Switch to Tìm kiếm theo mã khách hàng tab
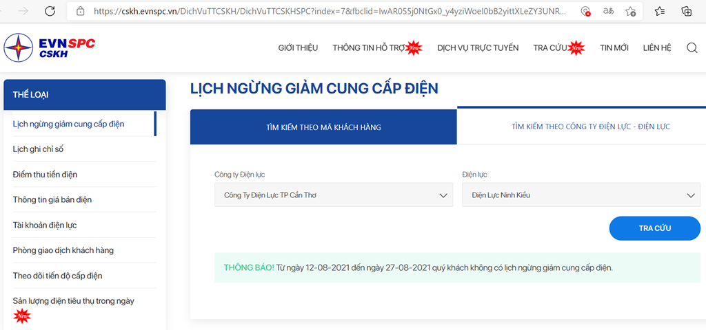Screen dimensions: 706x330 coord(323,127)
